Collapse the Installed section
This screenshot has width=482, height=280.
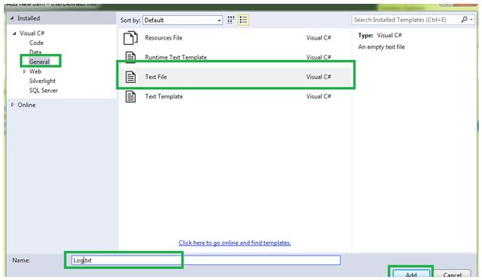(x=12, y=18)
